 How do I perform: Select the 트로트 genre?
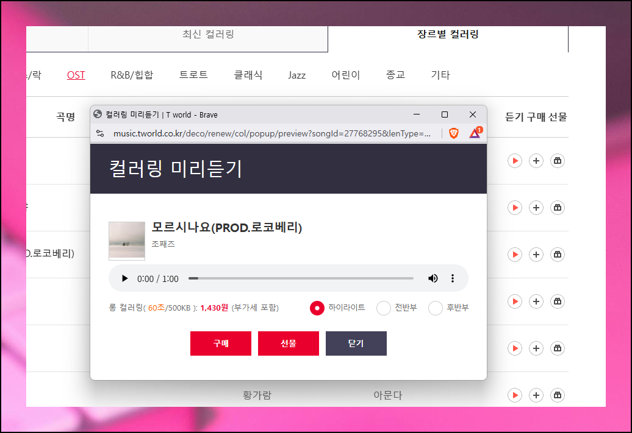click(193, 75)
